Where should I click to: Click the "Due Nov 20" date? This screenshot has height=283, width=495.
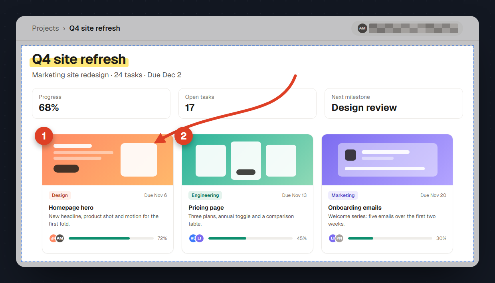434,195
